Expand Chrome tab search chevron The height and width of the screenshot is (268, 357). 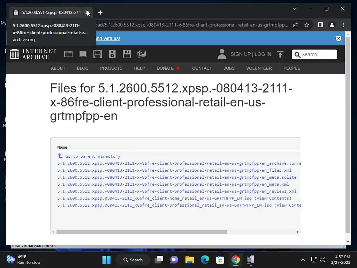(294, 9)
